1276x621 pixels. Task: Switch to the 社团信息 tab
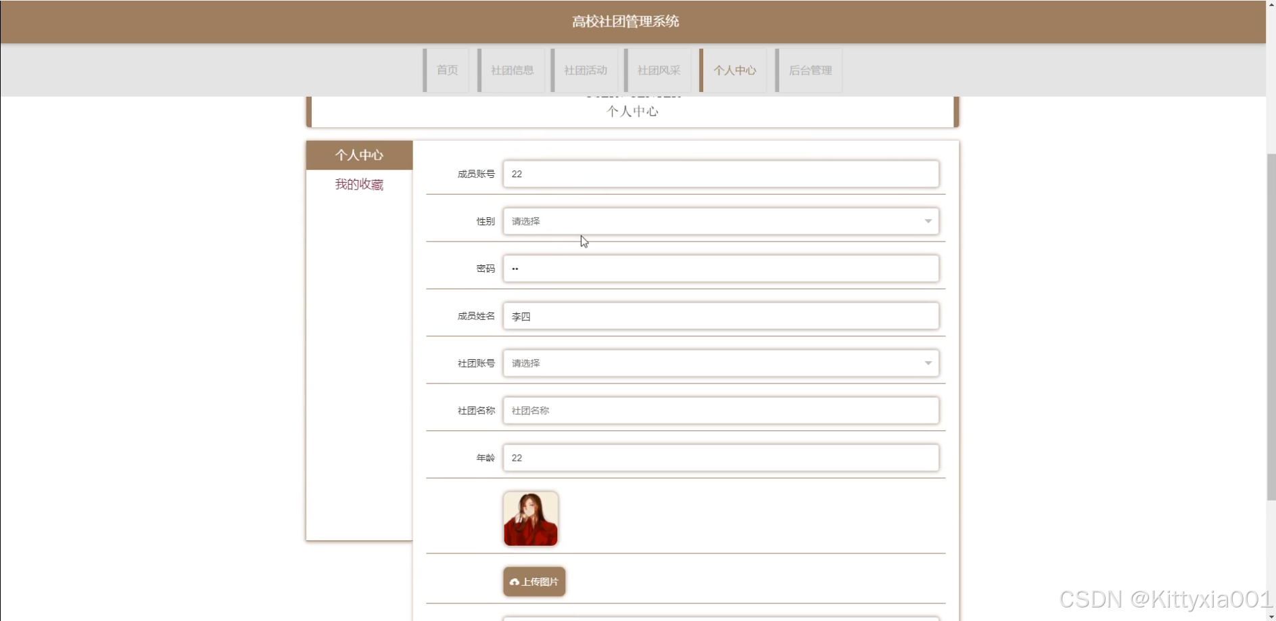pyautogui.click(x=511, y=70)
